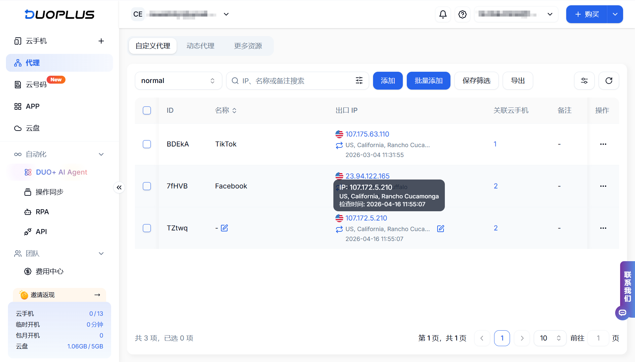Recheck IP icon for 107.175.63.110 row
The image size is (635, 362).
click(x=339, y=145)
